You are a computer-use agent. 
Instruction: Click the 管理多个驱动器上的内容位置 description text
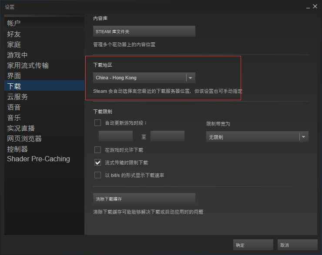coord(124,44)
